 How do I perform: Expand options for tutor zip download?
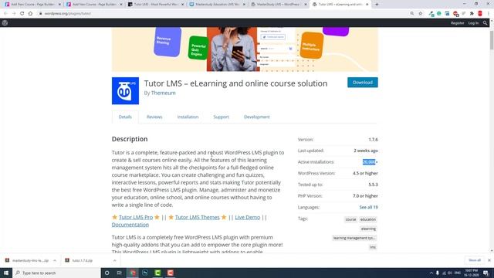(115, 260)
